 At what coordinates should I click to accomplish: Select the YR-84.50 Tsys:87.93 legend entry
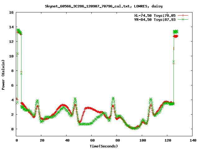154,19
